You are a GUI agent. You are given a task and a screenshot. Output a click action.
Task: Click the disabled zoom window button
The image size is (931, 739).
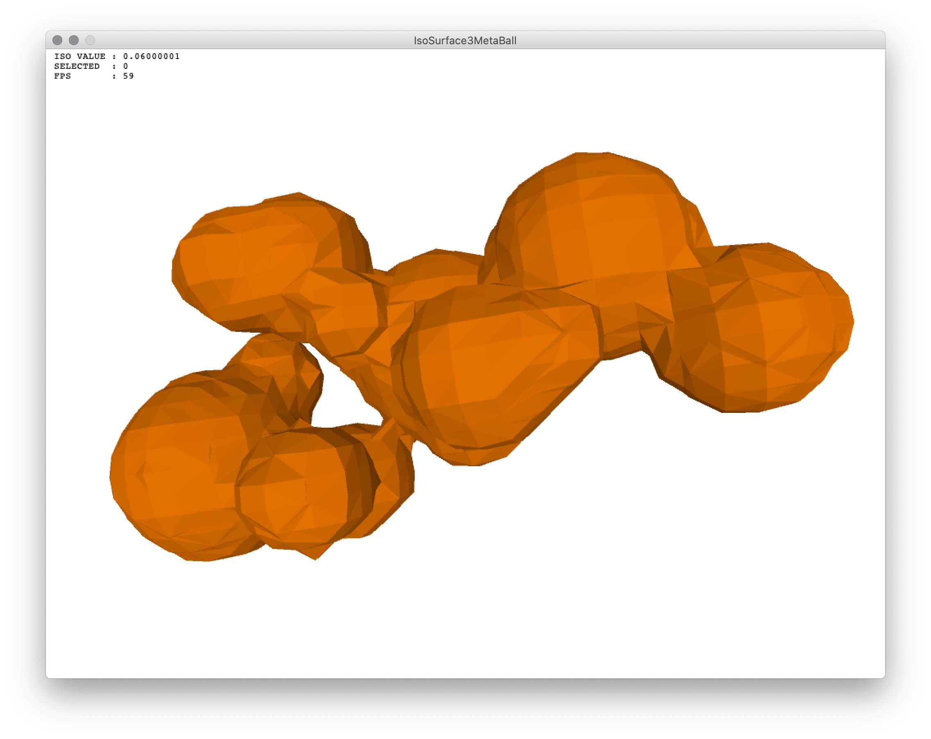coord(90,40)
